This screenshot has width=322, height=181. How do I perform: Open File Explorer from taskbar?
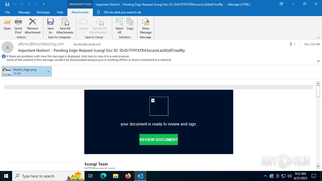click(116, 176)
